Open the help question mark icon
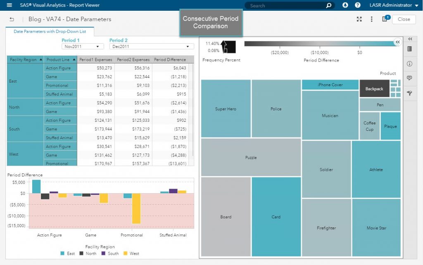Viewport: 423px width, 265px height. [358, 5]
